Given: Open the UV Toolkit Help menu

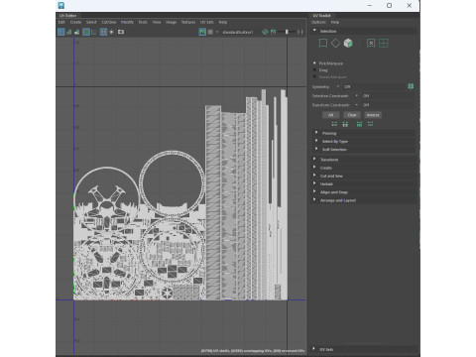Looking at the screenshot, I should pos(335,22).
